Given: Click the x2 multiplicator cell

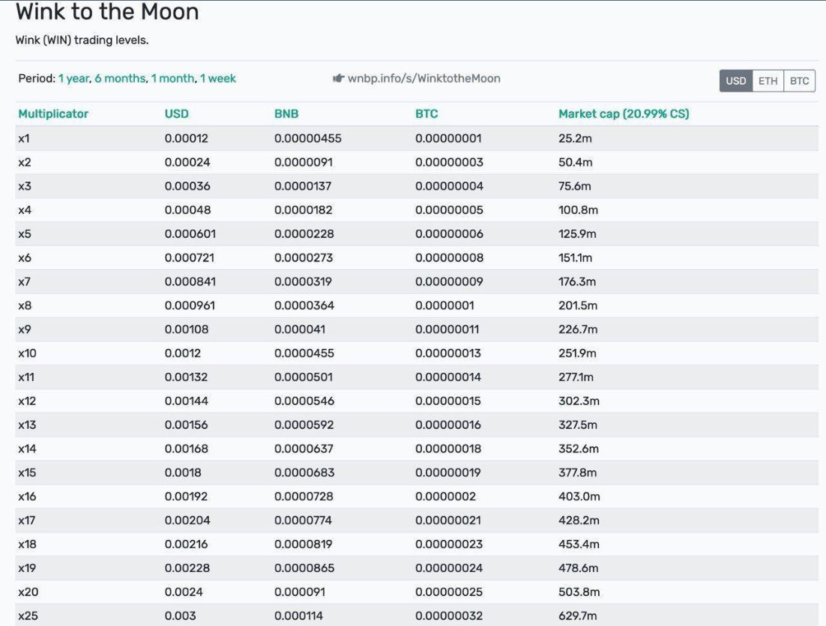Looking at the screenshot, I should [24, 162].
